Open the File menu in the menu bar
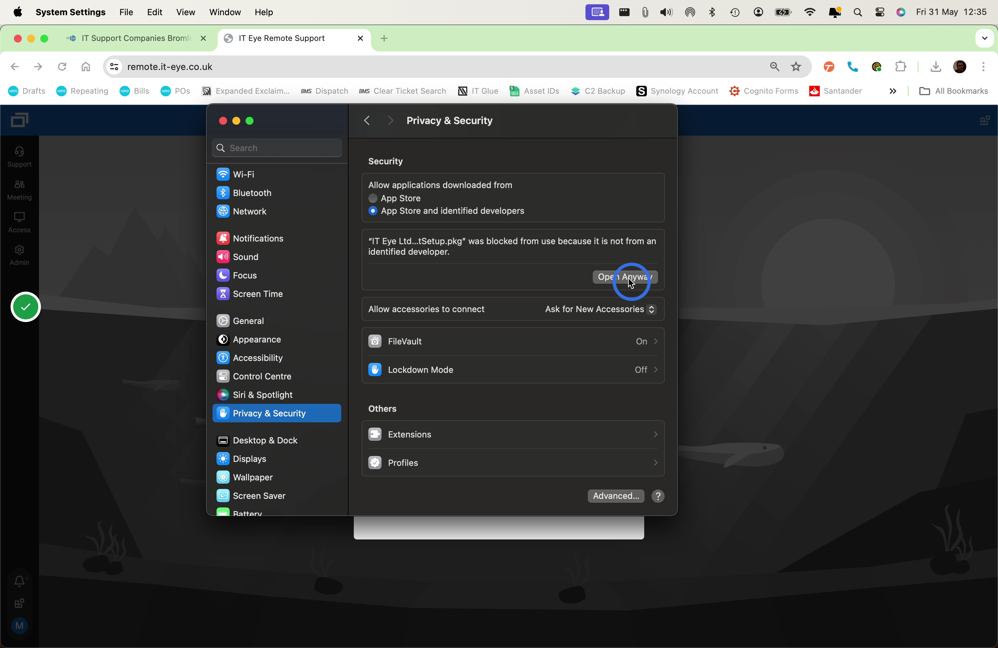 tap(126, 12)
